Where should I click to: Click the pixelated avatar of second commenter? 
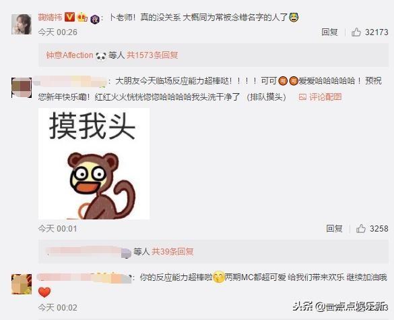tap(22, 88)
